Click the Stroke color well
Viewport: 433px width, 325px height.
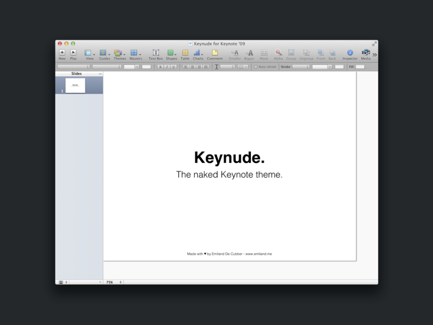click(x=339, y=67)
